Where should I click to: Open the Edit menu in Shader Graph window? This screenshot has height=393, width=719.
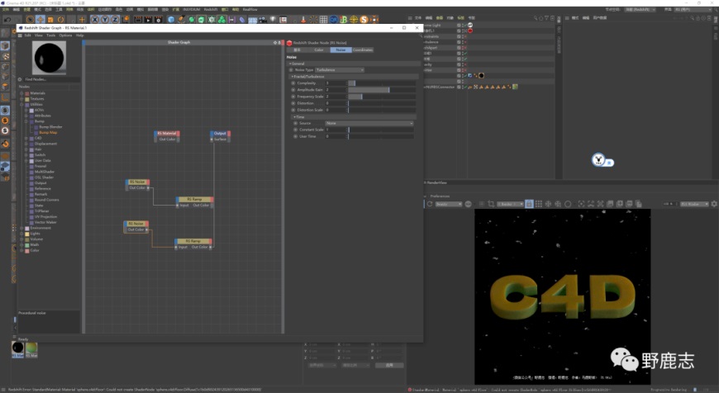(27, 36)
